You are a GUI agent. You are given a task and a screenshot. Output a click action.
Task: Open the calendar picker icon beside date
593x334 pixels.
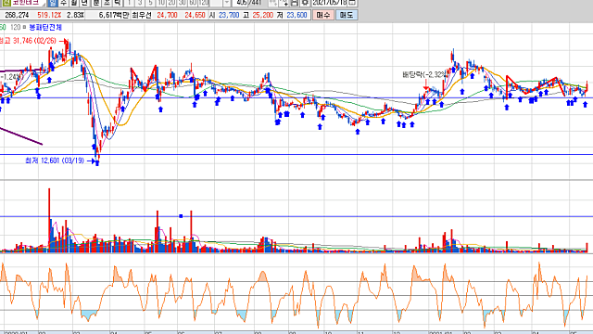tap(352, 3)
